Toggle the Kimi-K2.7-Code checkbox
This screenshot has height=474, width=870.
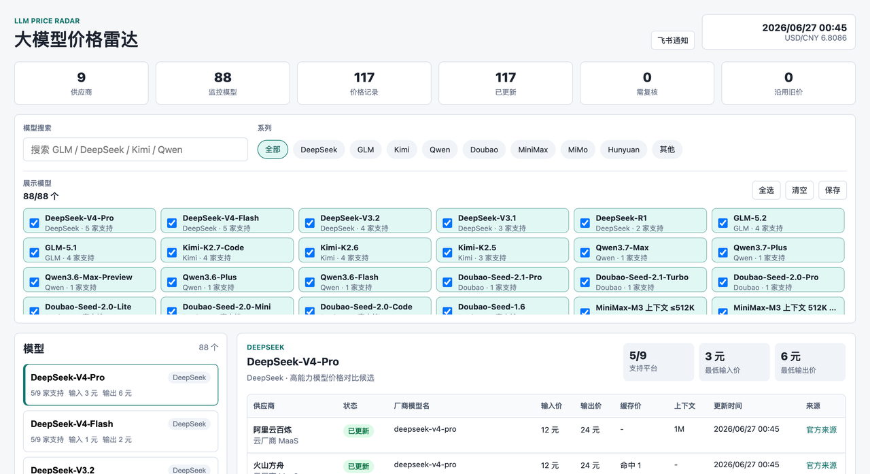click(x=172, y=252)
